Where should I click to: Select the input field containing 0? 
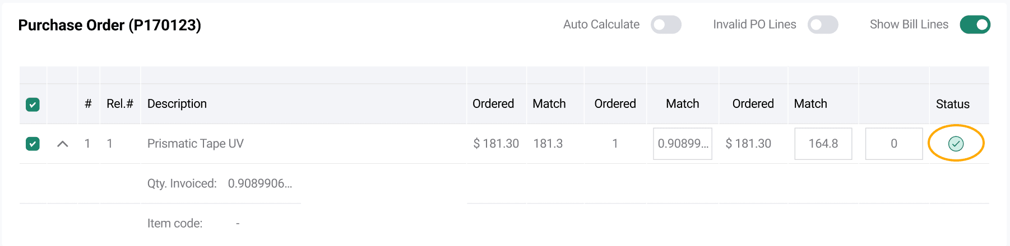pos(893,144)
